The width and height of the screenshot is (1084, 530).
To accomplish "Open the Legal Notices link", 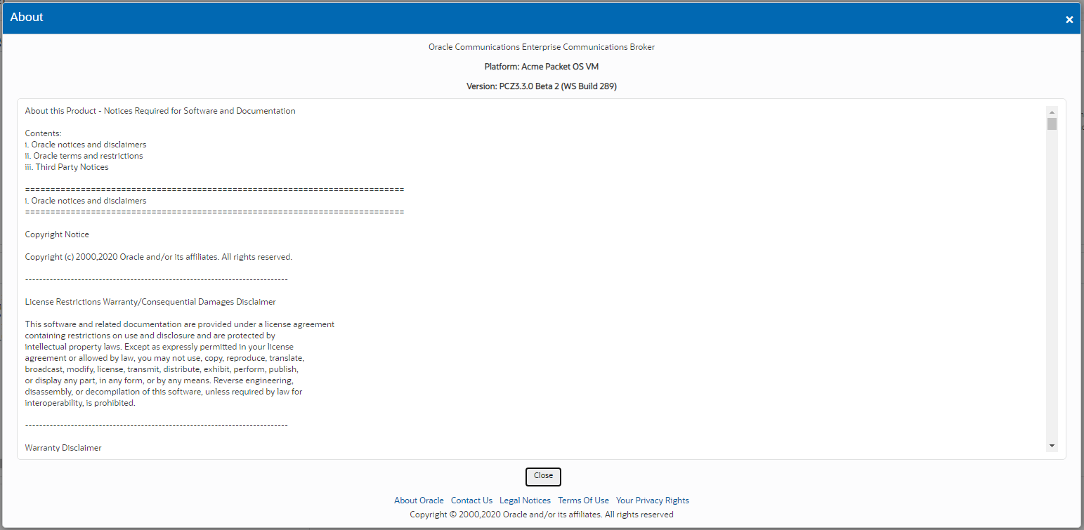I will 525,501.
